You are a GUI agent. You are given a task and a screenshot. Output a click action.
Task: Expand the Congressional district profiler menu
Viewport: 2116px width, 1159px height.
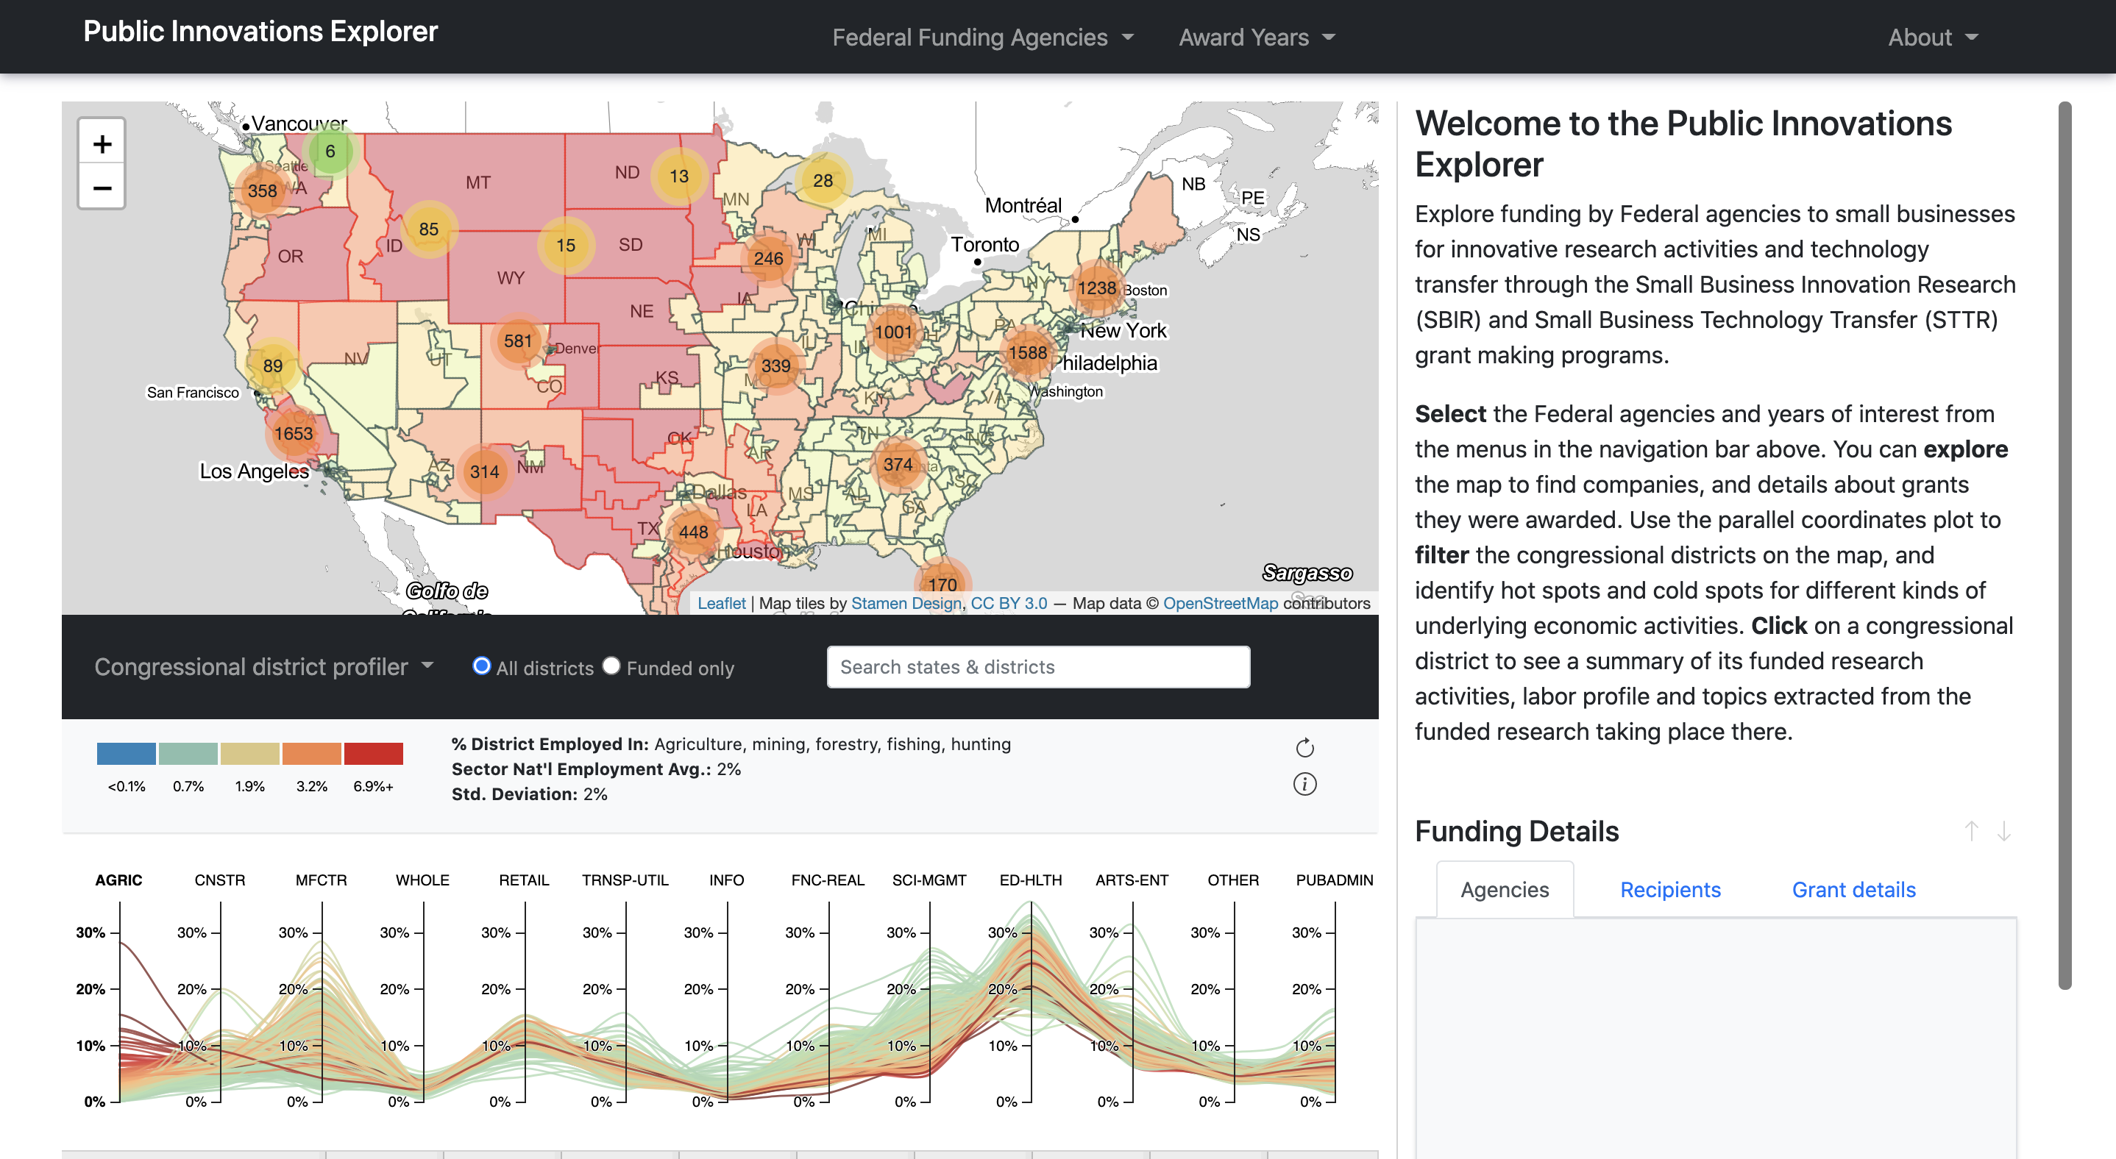tap(263, 666)
